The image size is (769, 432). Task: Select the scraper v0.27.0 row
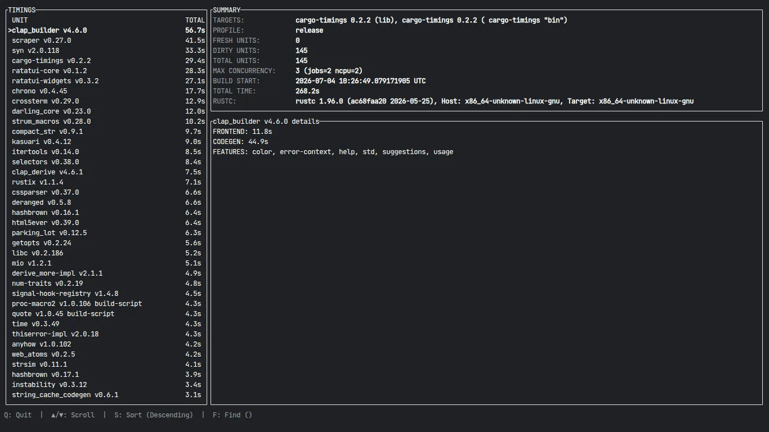pyautogui.click(x=106, y=40)
